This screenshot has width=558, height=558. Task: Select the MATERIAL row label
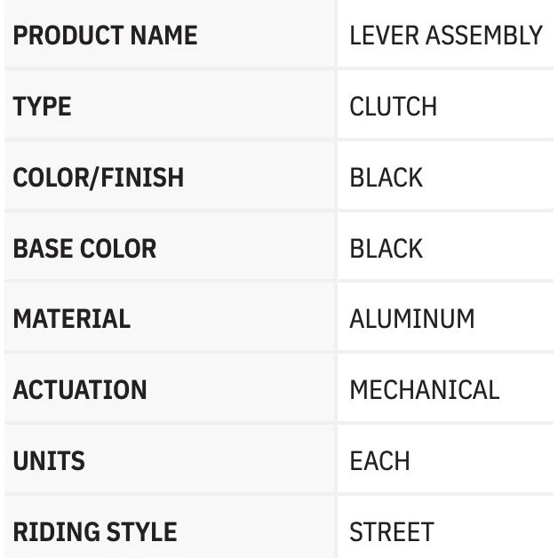(71, 319)
